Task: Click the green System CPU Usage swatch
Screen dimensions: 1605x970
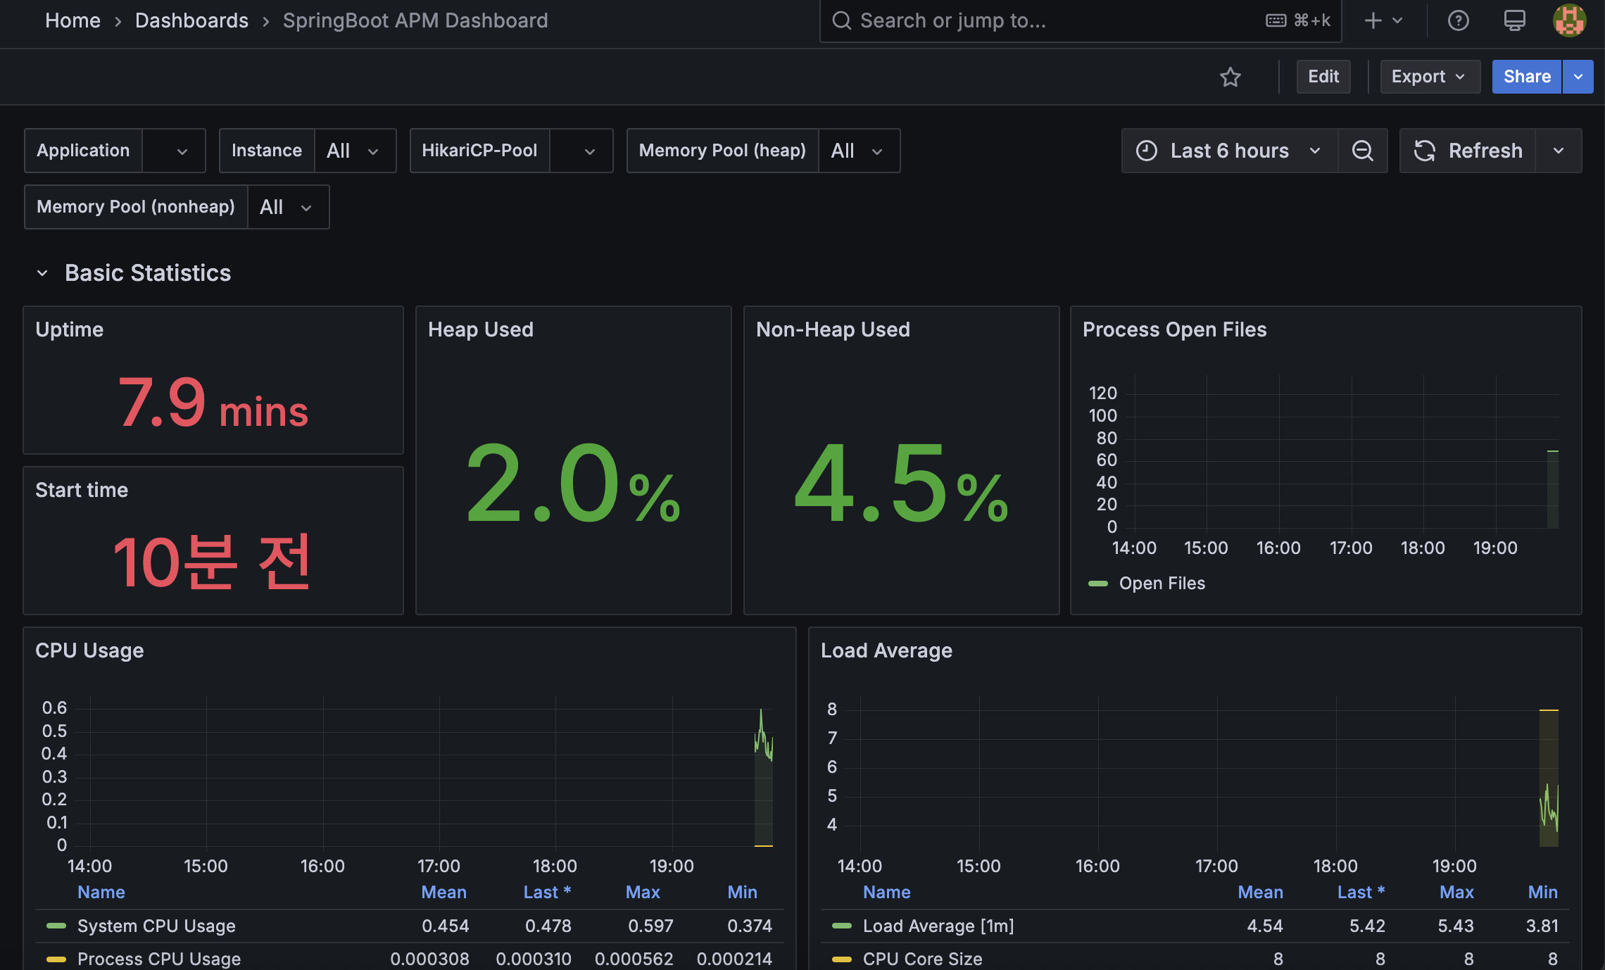Action: click(56, 926)
